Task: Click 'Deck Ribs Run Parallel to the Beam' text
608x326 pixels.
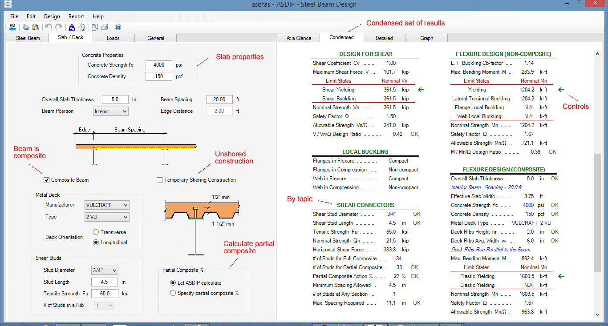Action: [490, 250]
